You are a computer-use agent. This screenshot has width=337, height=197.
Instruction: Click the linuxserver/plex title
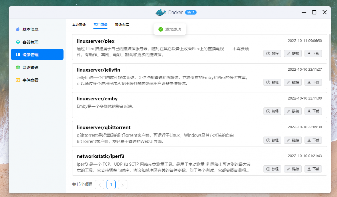(x=96, y=41)
